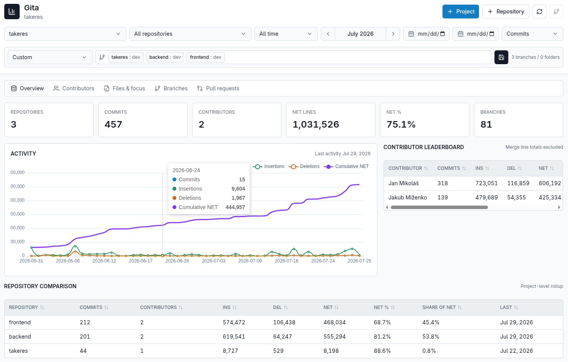568x362 pixels.
Task: Click the Repository button
Action: [x=506, y=12]
